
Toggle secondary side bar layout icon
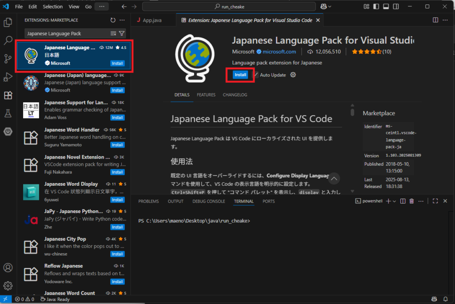pos(396,6)
